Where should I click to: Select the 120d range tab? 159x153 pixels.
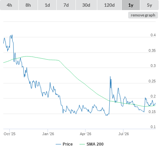pos(109,5)
